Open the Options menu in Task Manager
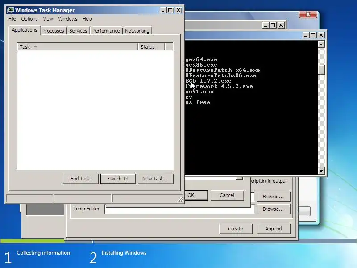The width and height of the screenshot is (357, 268). point(29,19)
